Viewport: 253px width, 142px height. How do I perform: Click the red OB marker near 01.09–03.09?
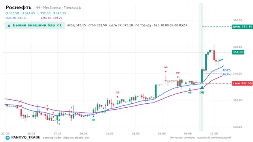pyautogui.click(x=117, y=93)
